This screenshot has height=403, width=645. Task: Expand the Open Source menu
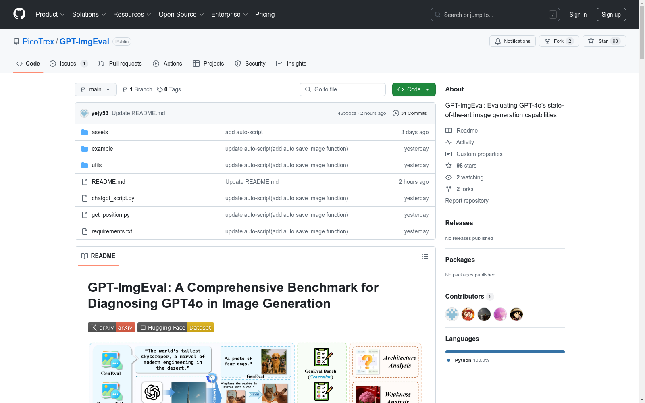point(181,14)
